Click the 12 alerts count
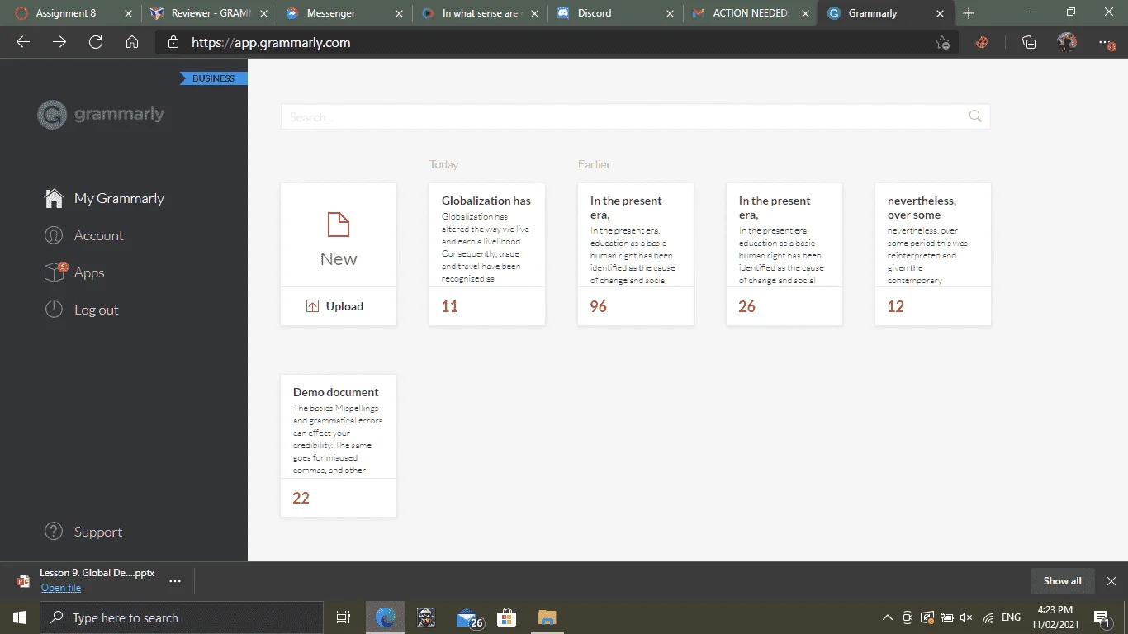Image resolution: width=1128 pixels, height=634 pixels. (896, 306)
